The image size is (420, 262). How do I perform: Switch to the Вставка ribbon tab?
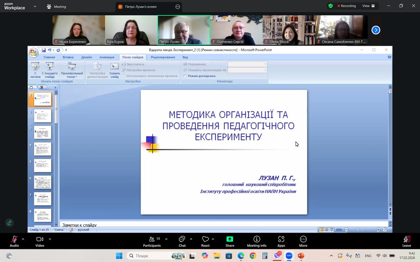68,57
